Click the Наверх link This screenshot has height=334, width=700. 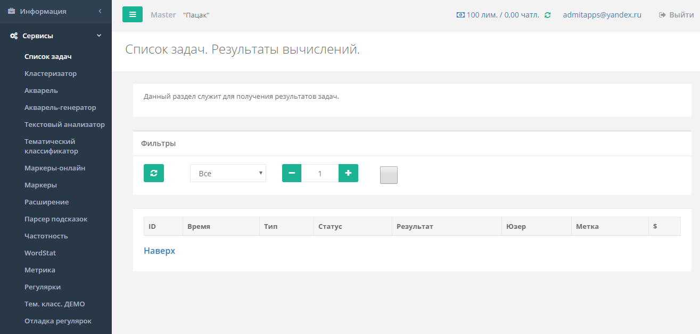click(x=159, y=251)
